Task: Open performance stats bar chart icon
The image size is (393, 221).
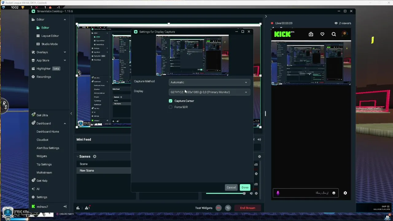Action: 78,208
